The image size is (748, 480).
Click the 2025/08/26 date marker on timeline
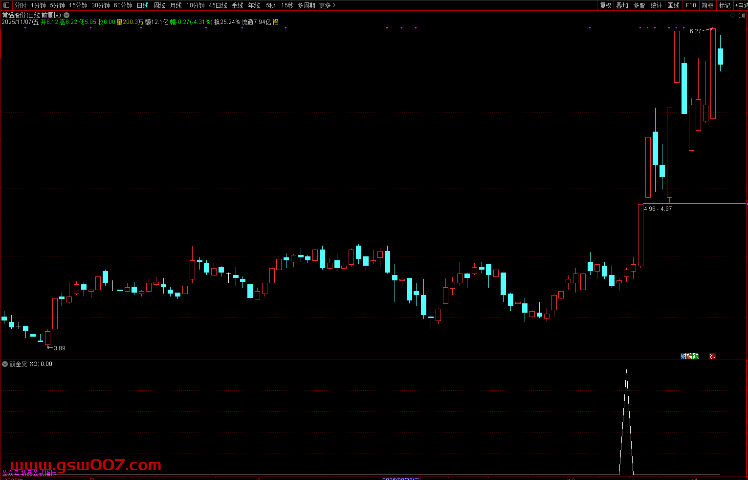click(x=401, y=478)
